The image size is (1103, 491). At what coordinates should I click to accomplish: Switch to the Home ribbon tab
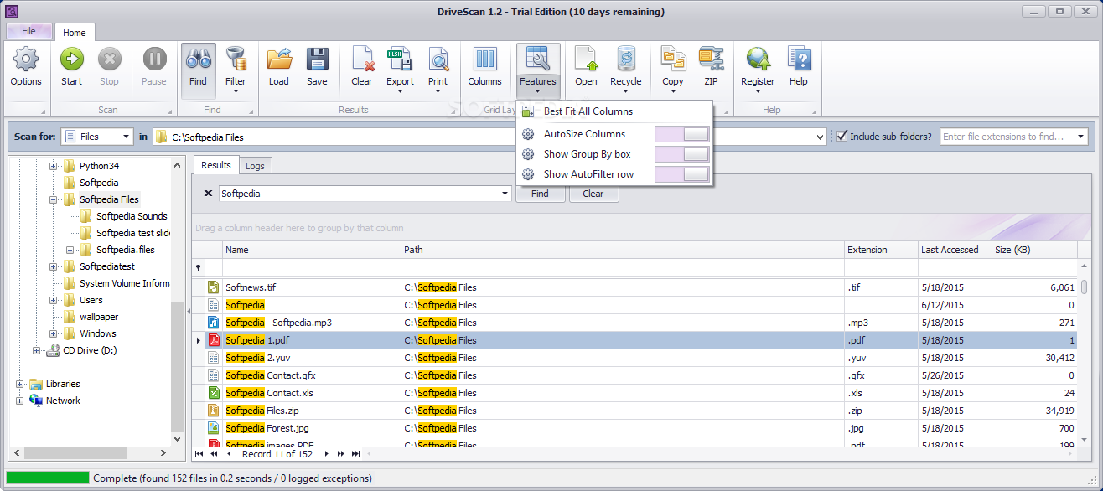tap(75, 33)
